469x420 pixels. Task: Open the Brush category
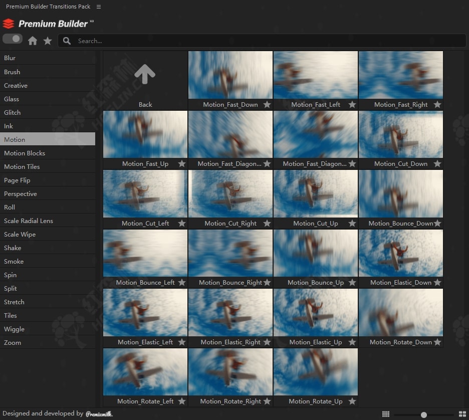(48, 72)
